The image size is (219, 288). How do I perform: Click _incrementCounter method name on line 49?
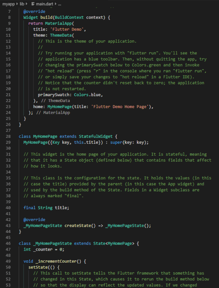(56, 261)
